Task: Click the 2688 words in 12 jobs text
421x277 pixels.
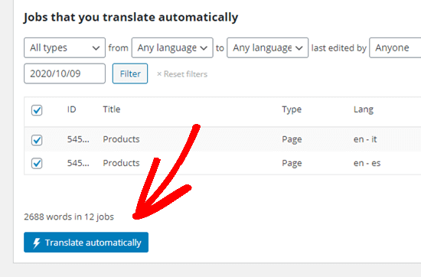Action: click(x=69, y=217)
